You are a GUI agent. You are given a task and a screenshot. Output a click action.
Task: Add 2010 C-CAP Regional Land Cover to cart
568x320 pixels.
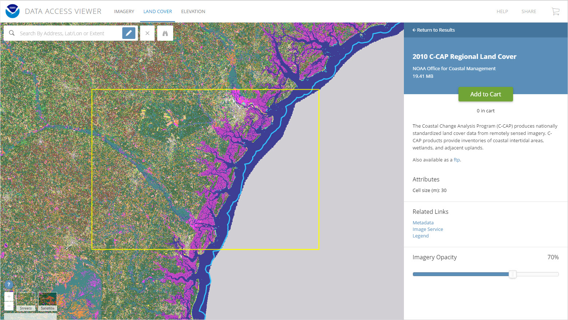pos(485,94)
